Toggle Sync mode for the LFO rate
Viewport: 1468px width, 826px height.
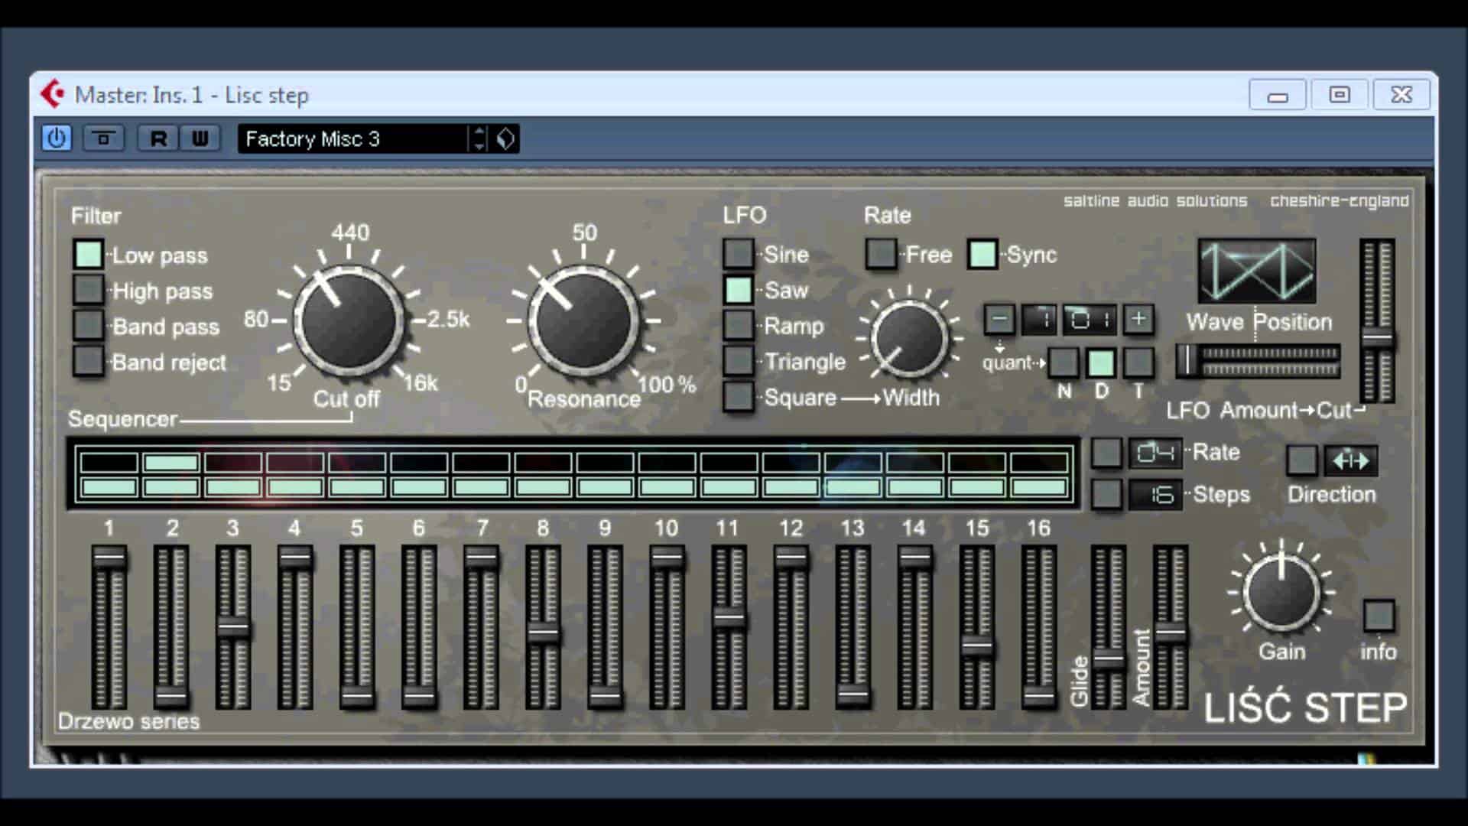[x=982, y=255]
